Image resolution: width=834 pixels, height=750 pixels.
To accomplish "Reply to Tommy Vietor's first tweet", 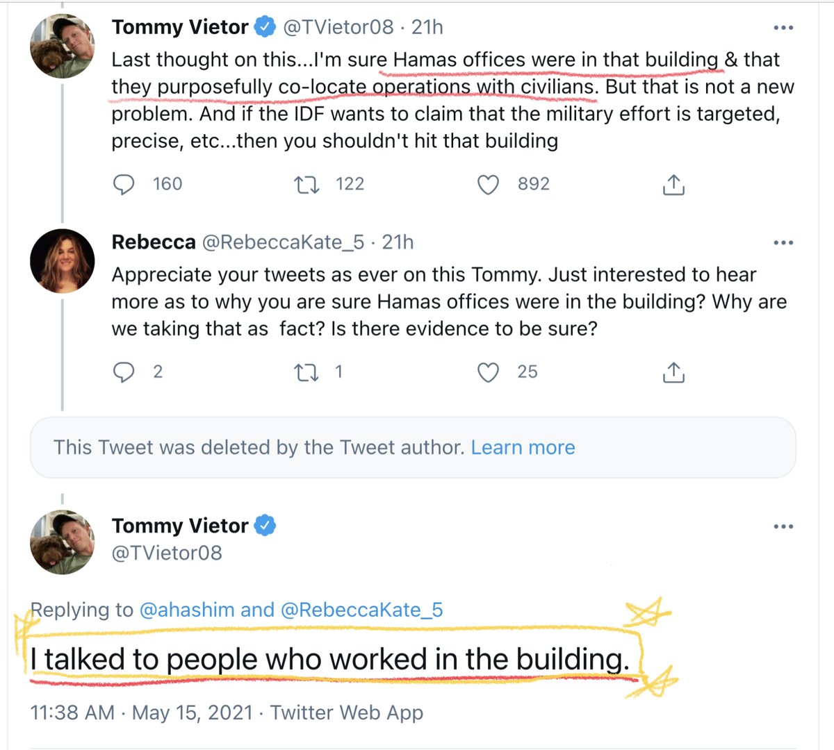I will 124,184.
